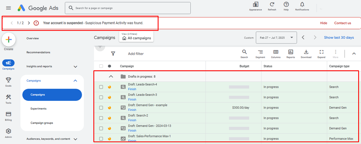The image size is (361, 144).
Task: Check the Draft: Search-2 checkbox
Action: (x=101, y=118)
